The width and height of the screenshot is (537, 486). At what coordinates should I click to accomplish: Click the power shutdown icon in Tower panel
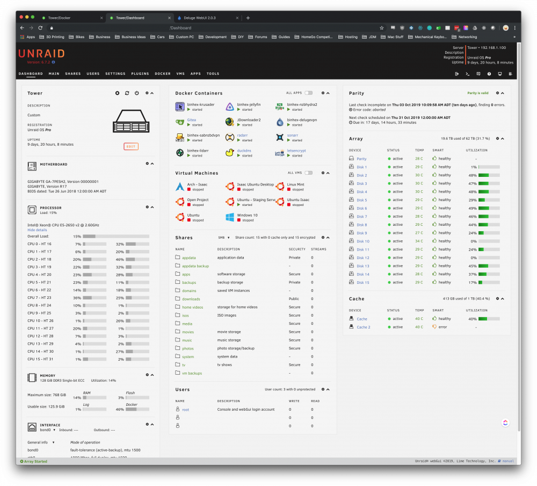(x=136, y=93)
